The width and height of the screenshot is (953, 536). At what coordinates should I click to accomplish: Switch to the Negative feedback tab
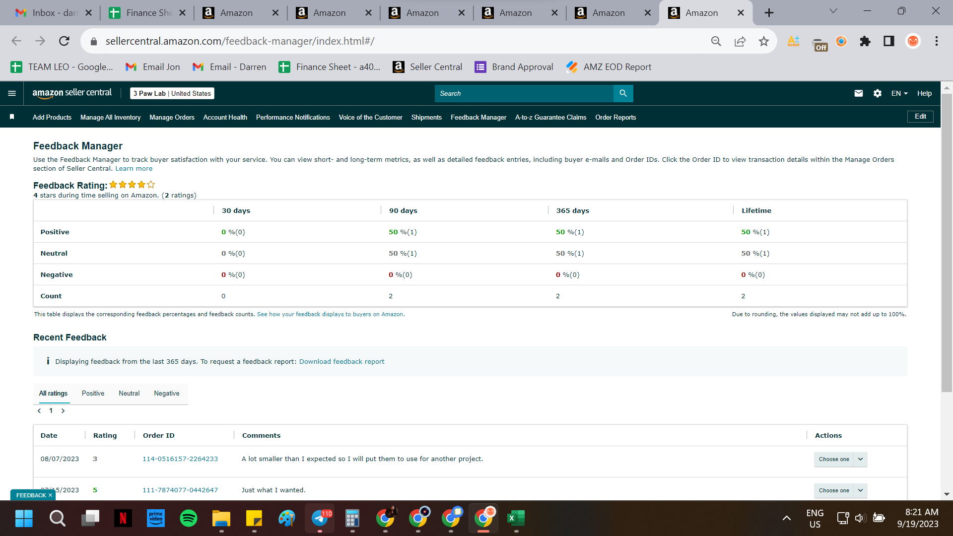pos(167,394)
